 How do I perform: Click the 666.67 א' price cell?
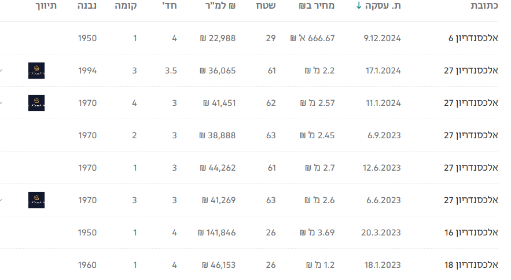click(313, 38)
